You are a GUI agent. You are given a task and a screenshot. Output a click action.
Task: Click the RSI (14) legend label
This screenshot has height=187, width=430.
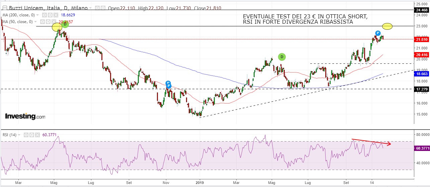[x=9, y=135]
